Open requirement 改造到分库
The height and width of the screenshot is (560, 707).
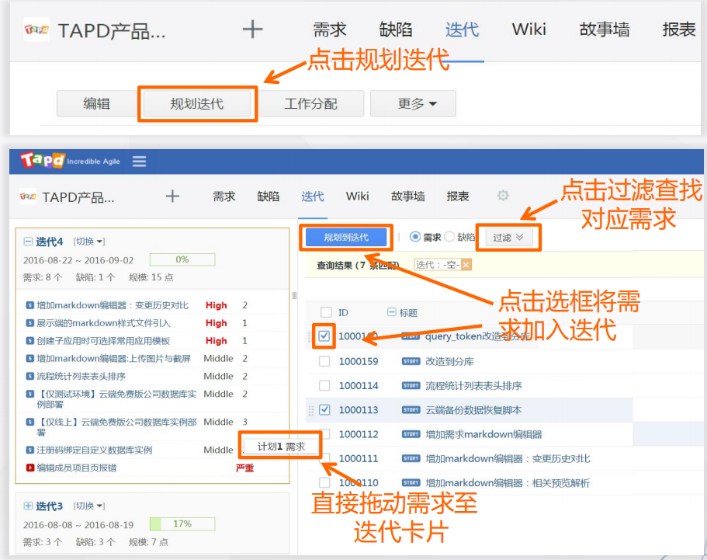[x=449, y=361]
